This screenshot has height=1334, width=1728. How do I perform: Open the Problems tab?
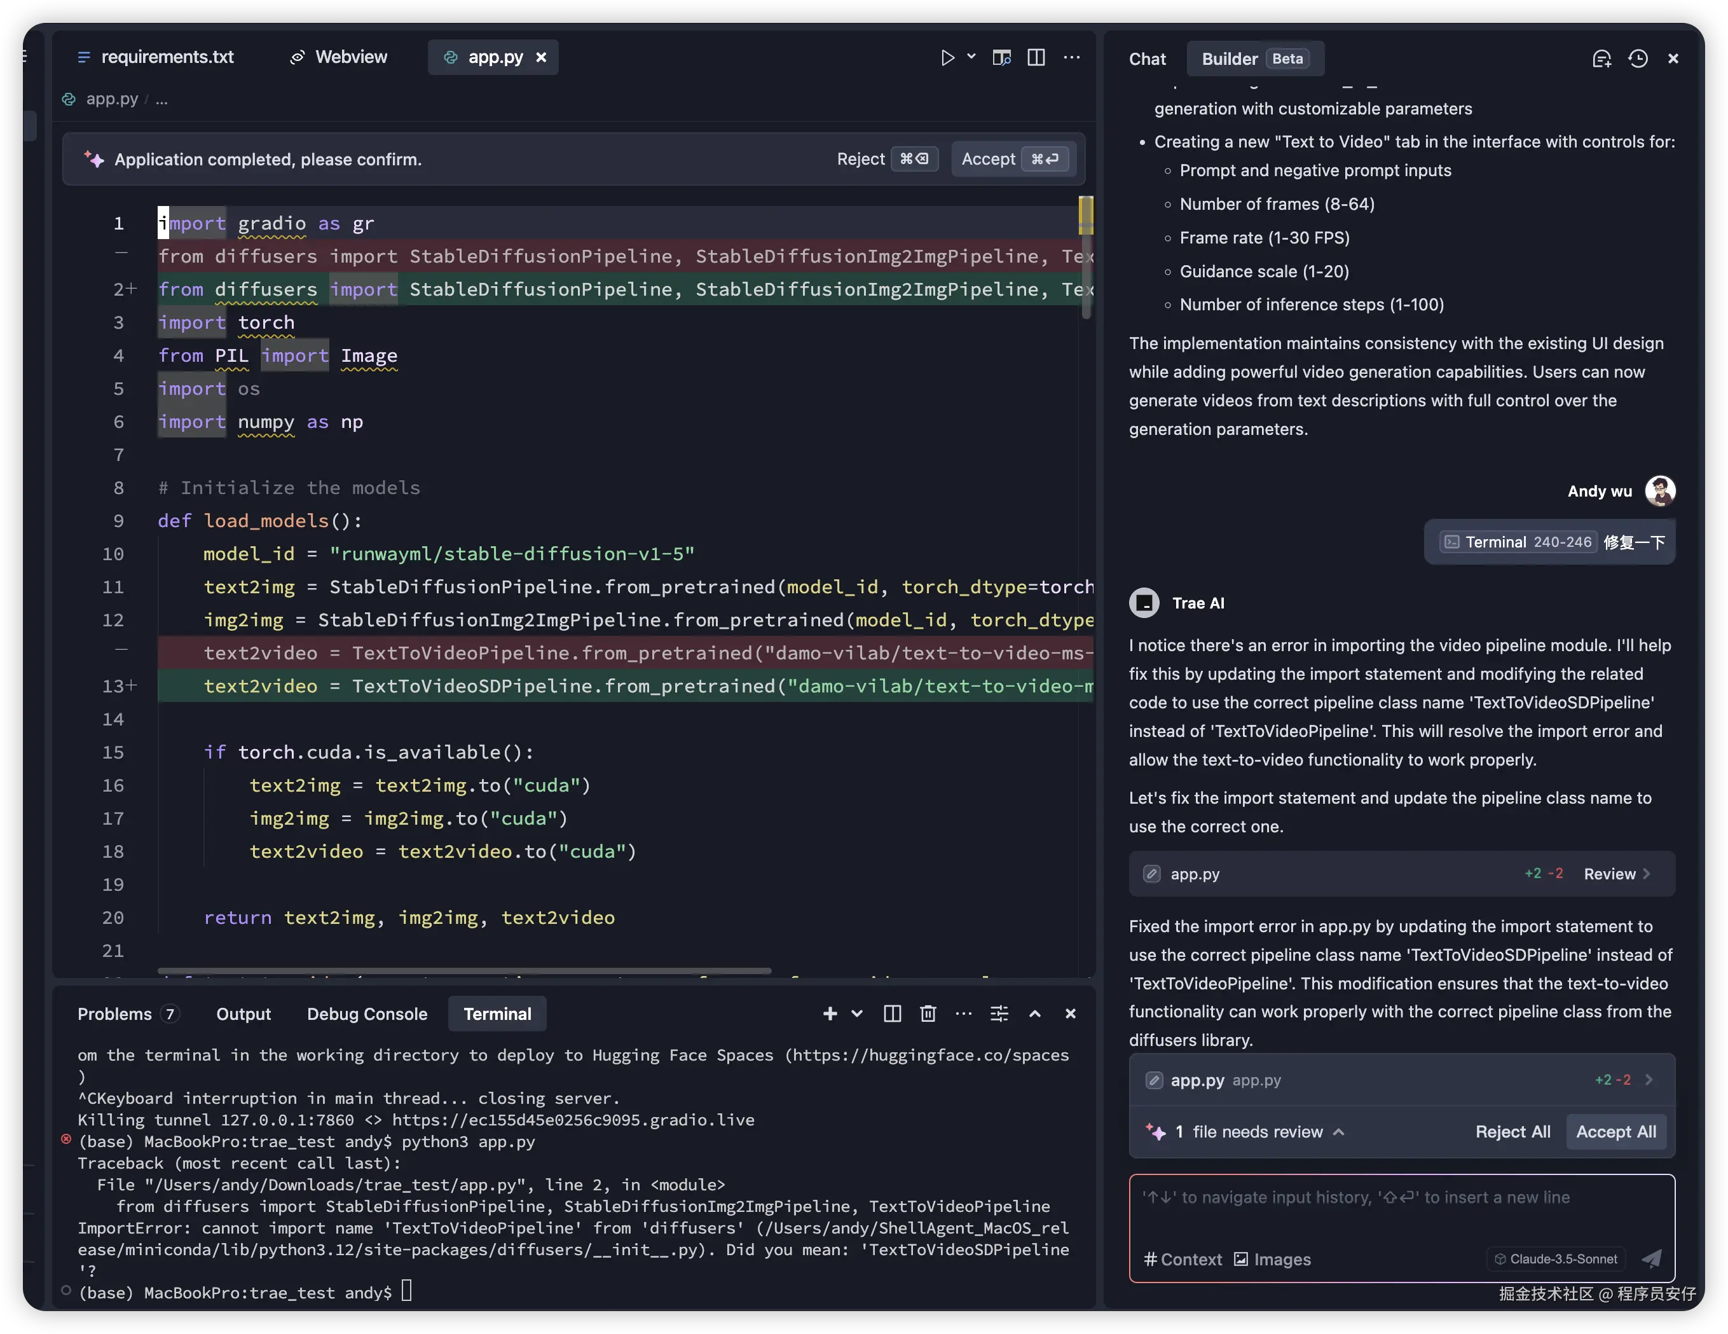114,1014
